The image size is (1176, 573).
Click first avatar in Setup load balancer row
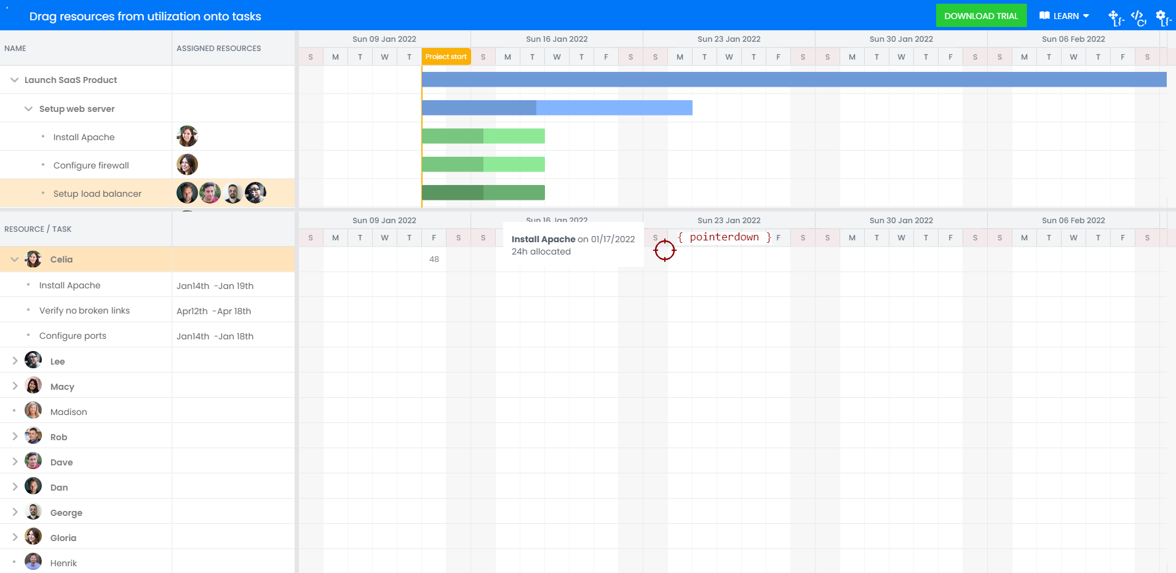(x=187, y=193)
